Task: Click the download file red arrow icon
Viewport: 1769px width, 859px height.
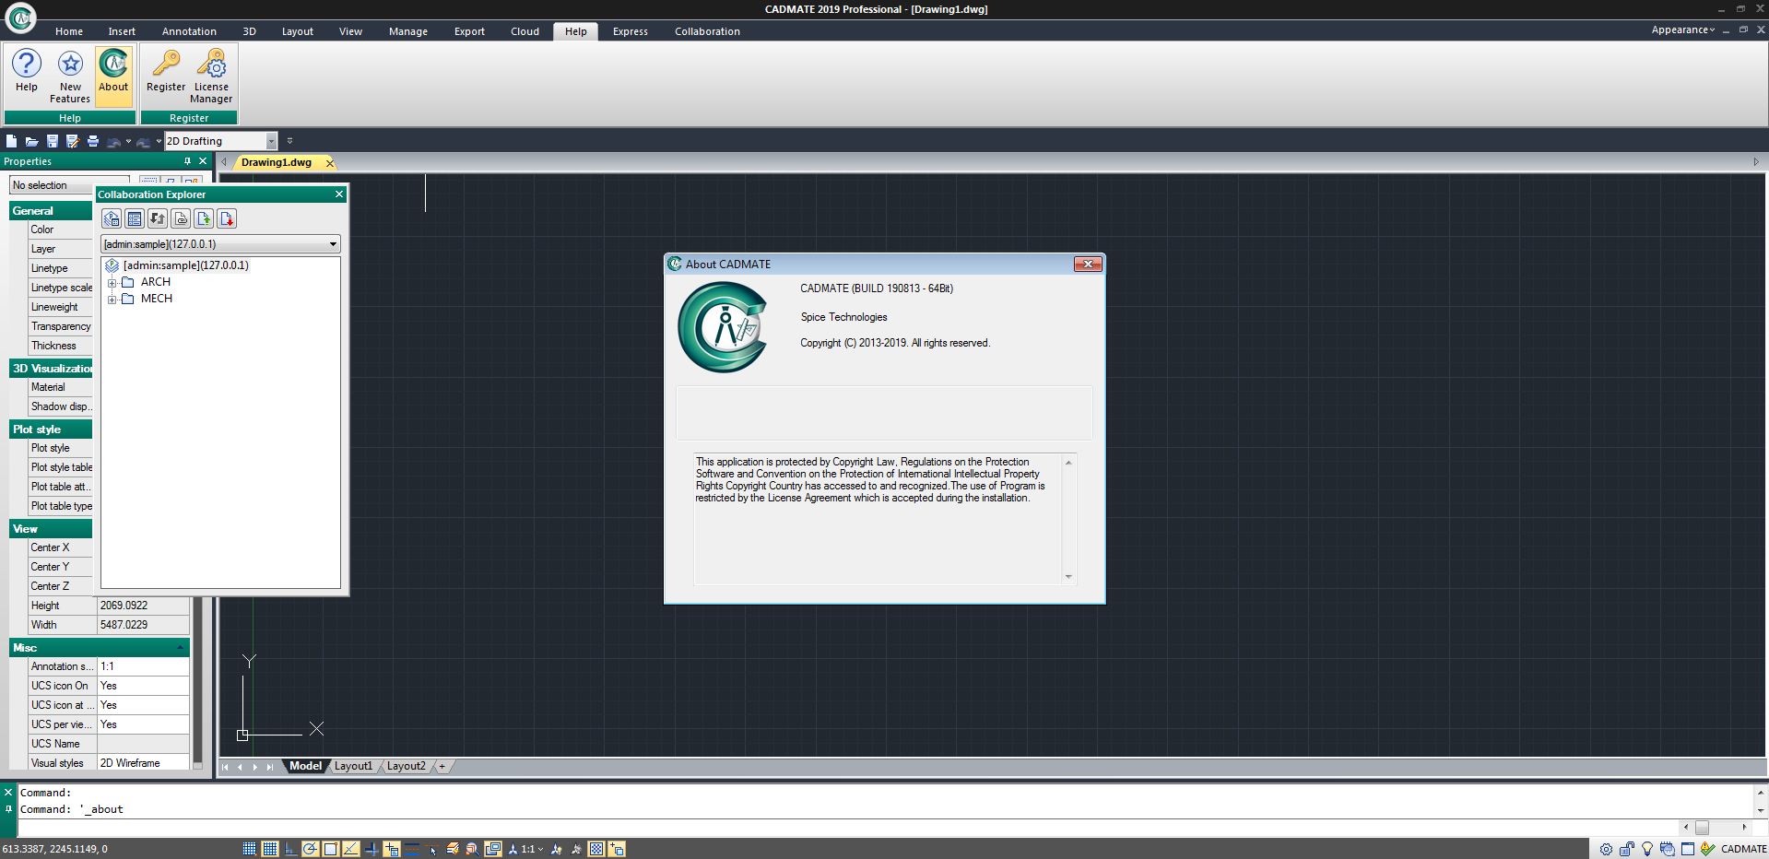Action: (227, 218)
